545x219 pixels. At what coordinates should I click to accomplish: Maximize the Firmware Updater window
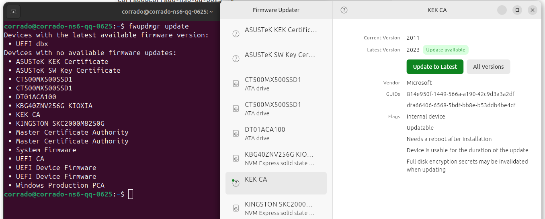click(x=517, y=10)
